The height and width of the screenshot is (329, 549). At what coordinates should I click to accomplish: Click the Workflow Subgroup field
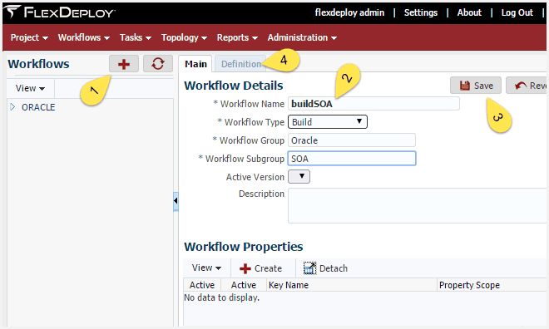[352, 159]
